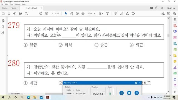Open the attachments paperclip panel
This screenshot has height=100, width=178.
[x=3, y=33]
